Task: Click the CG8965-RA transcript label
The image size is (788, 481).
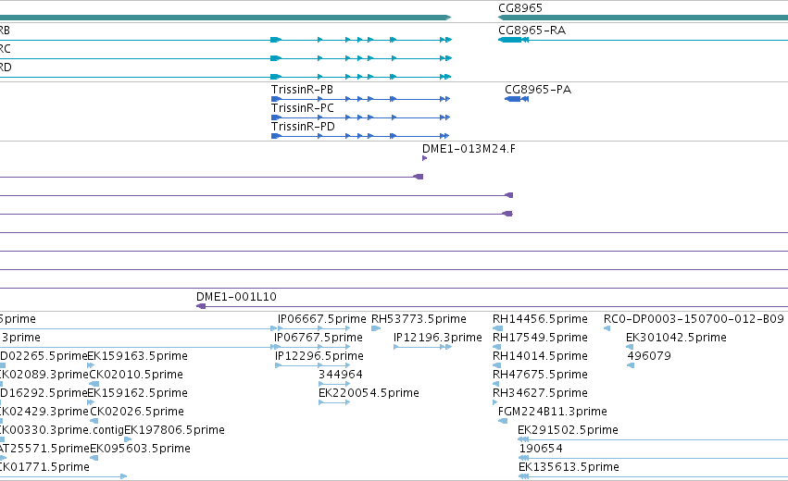Action: click(x=532, y=31)
